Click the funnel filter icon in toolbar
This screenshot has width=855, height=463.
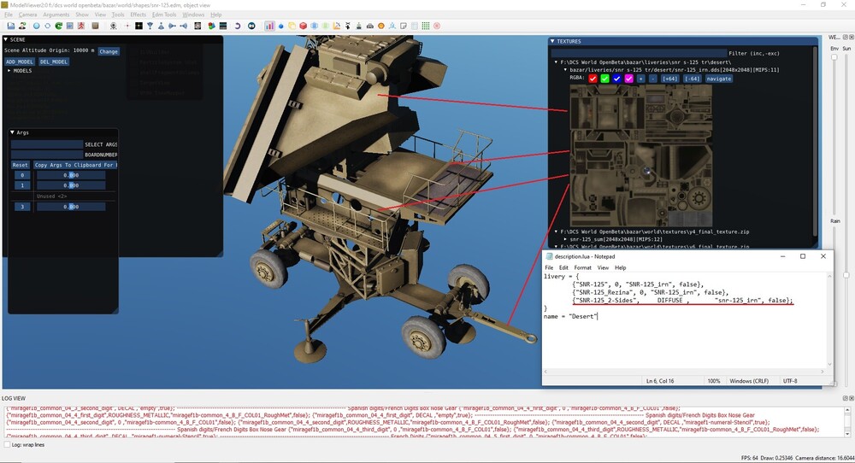(x=150, y=26)
